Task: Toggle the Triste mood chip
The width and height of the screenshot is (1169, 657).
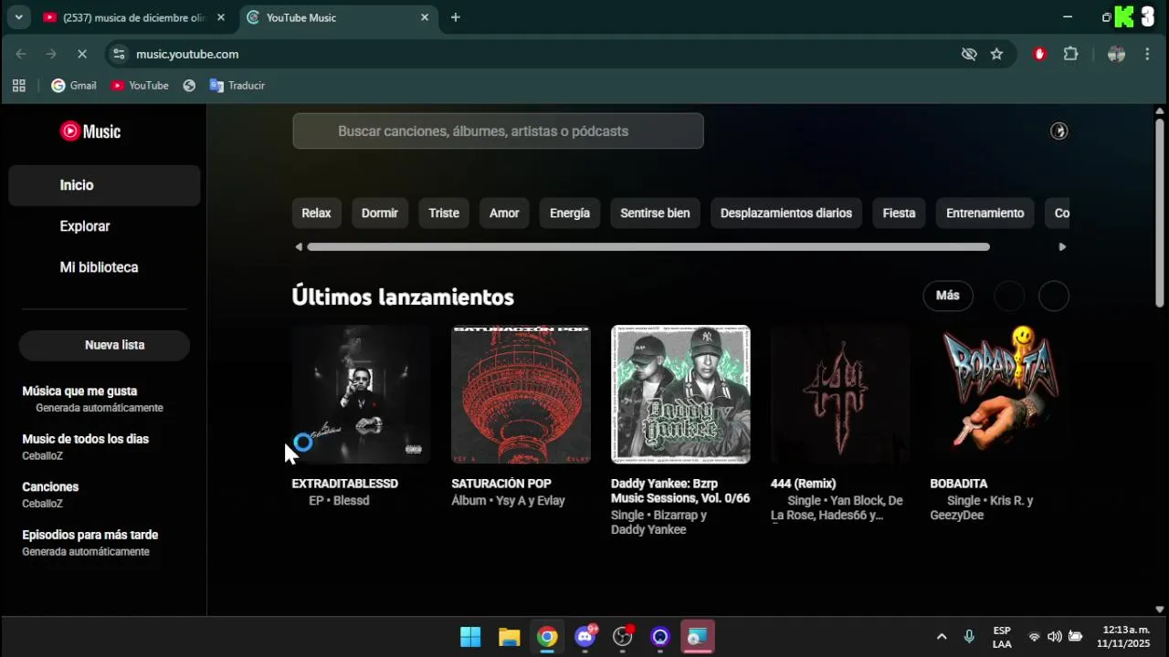Action: click(444, 214)
